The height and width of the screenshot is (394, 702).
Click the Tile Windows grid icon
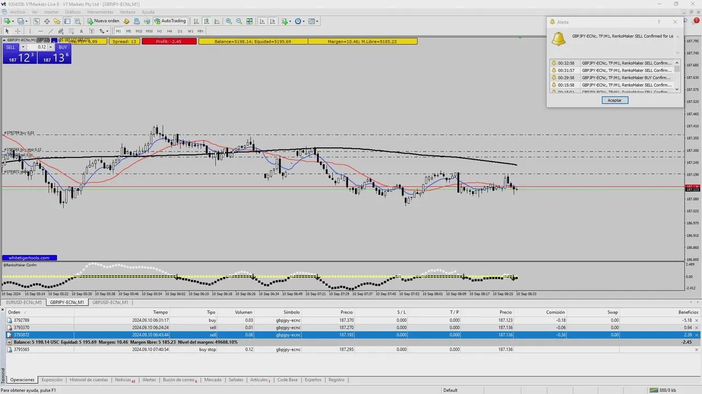(250, 21)
